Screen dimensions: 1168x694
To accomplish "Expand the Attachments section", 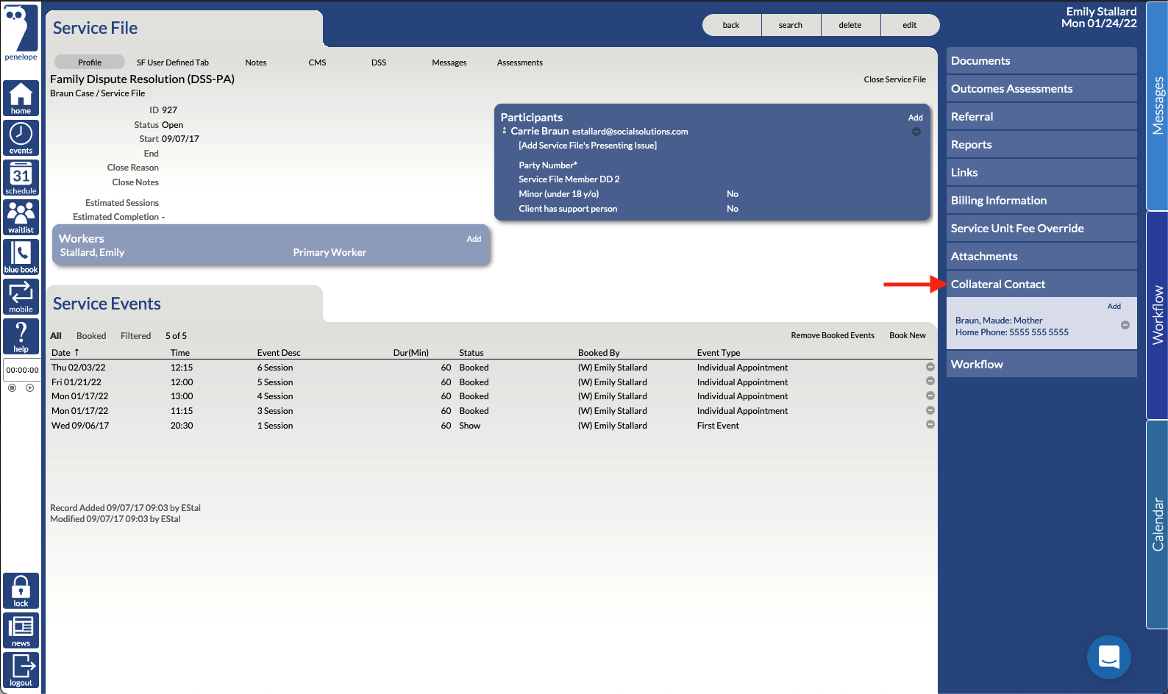I will pos(1041,256).
